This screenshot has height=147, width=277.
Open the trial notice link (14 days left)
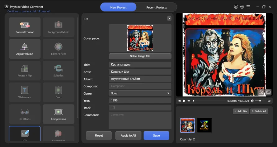[29, 11]
